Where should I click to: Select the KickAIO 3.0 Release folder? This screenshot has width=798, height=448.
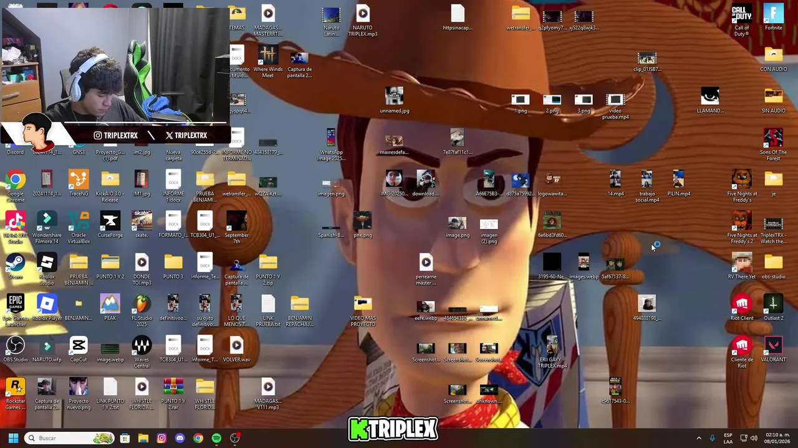110,185
